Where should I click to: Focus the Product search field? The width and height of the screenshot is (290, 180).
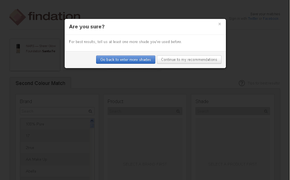coord(145,111)
